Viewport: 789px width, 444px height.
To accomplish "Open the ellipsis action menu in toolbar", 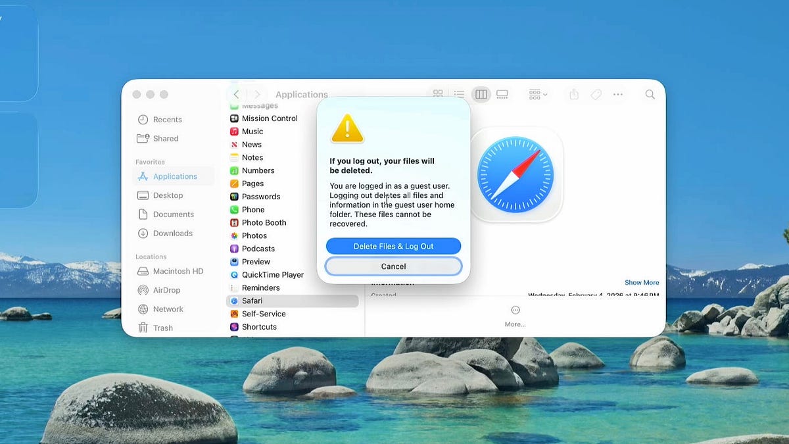I will pos(618,95).
